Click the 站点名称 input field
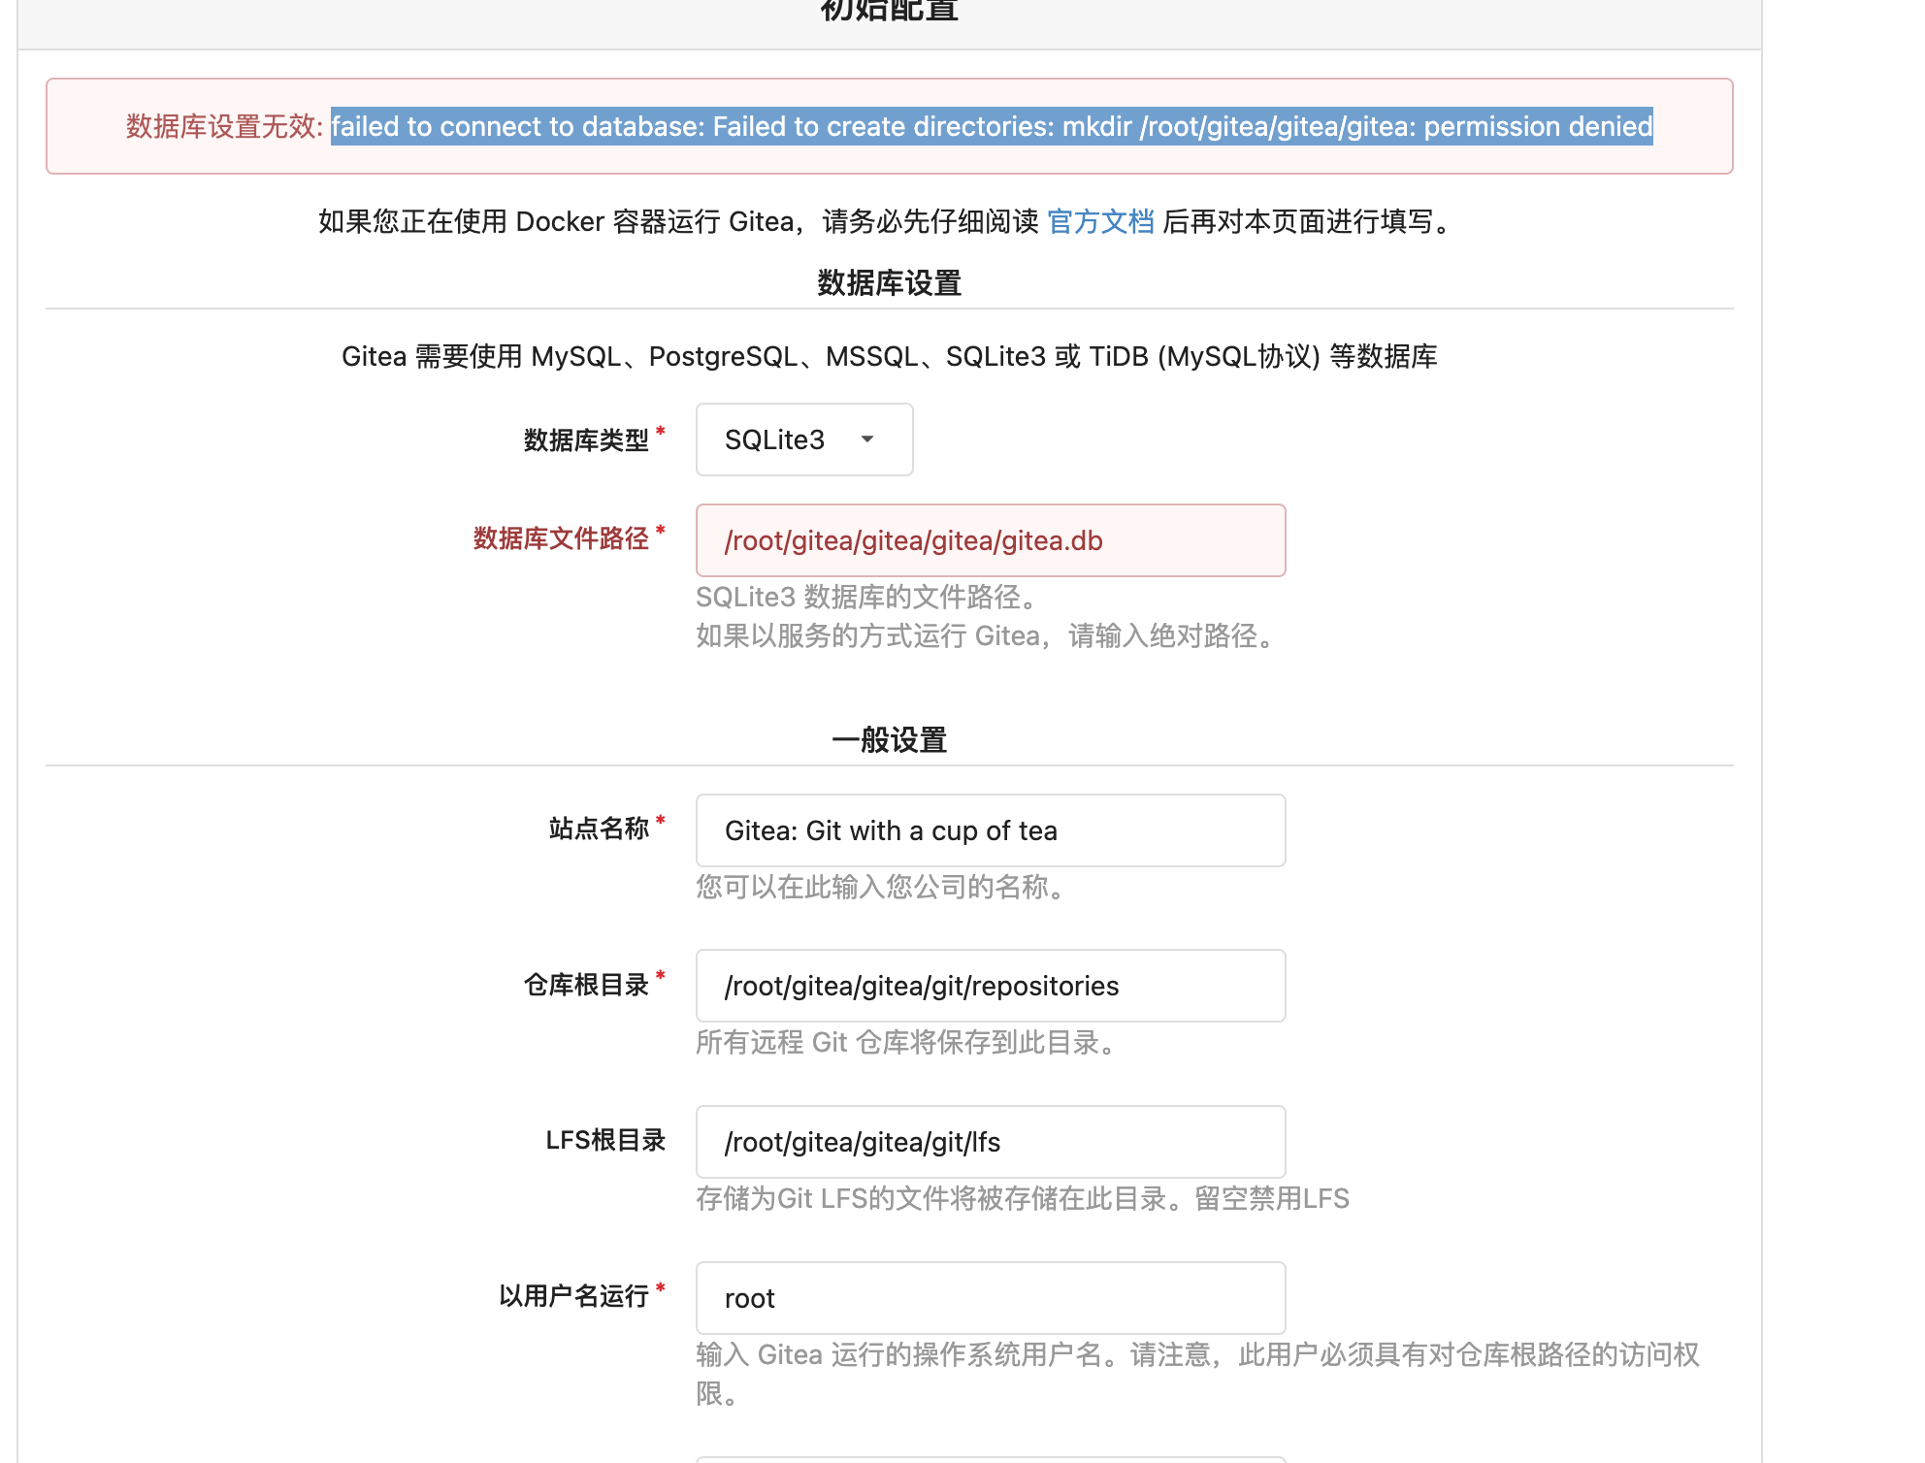 [991, 830]
